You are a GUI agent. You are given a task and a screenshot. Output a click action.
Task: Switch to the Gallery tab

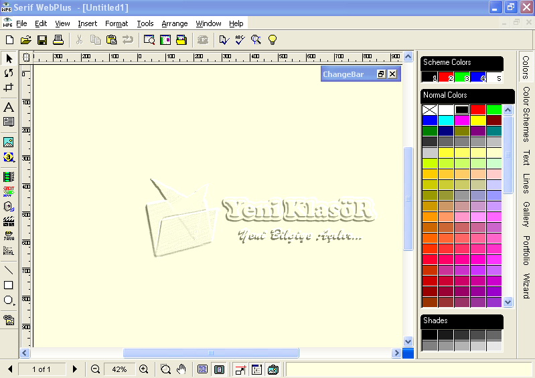tap(526, 213)
